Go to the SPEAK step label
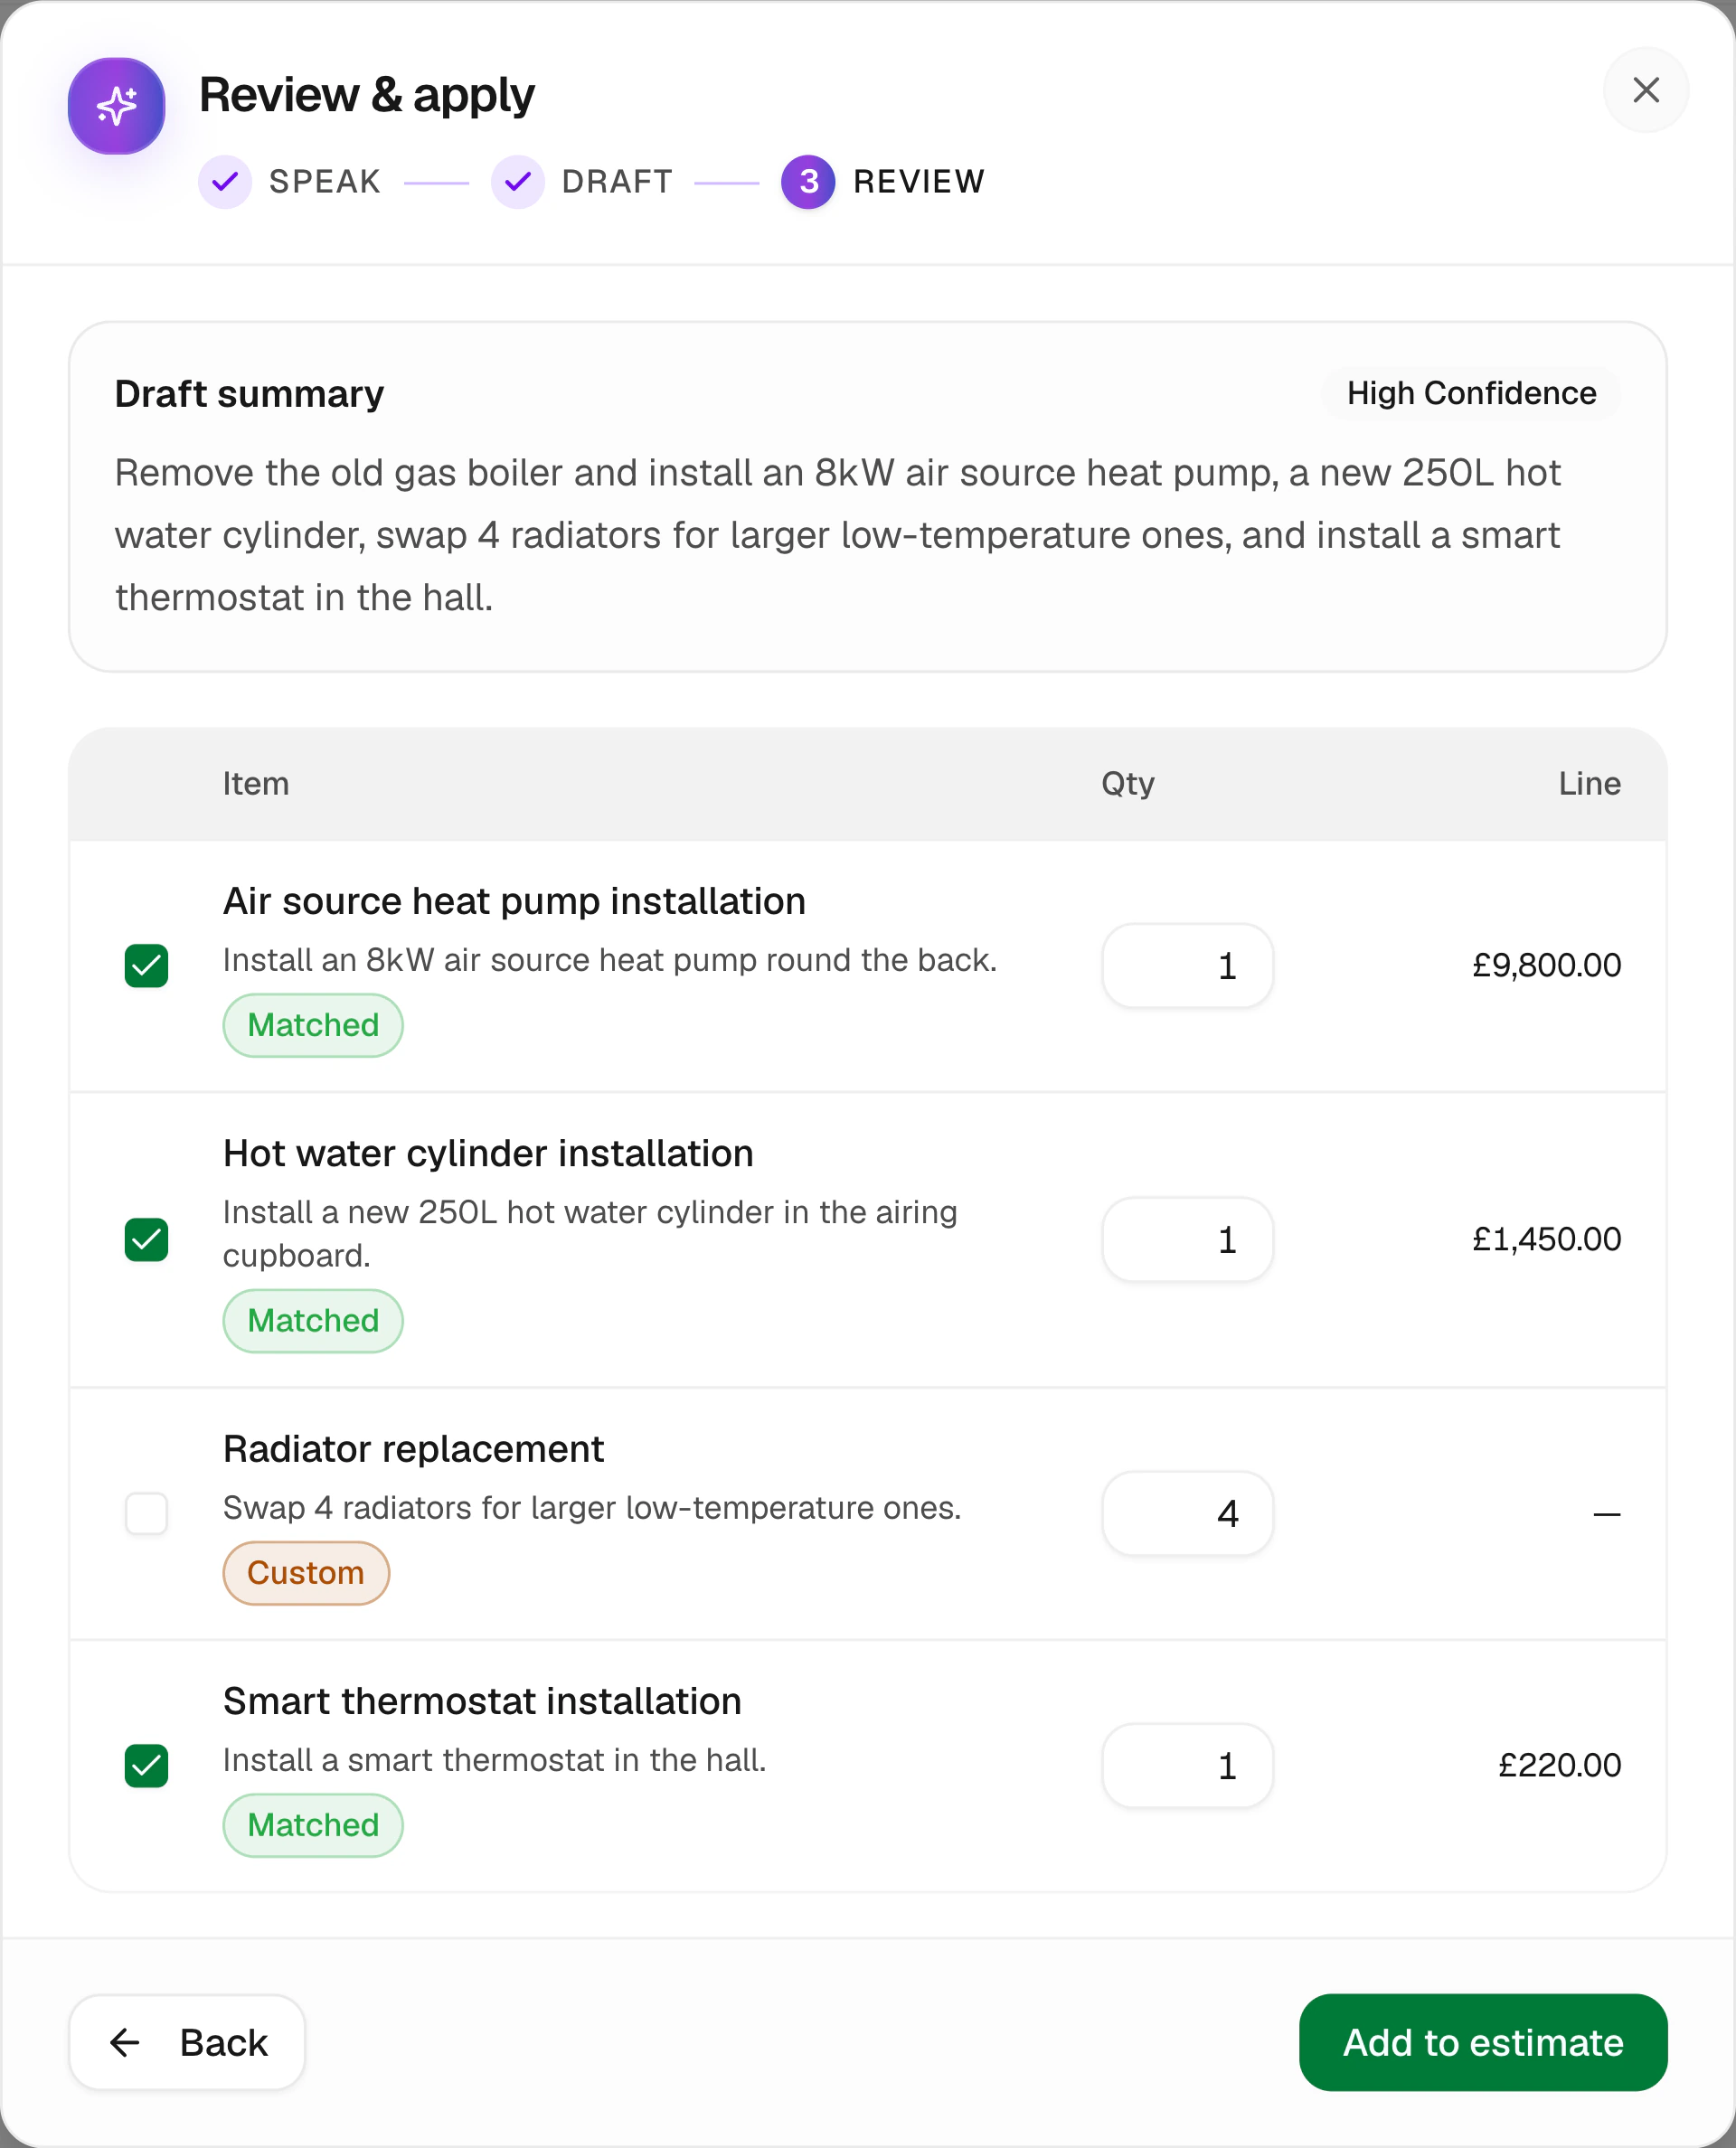 pos(325,182)
